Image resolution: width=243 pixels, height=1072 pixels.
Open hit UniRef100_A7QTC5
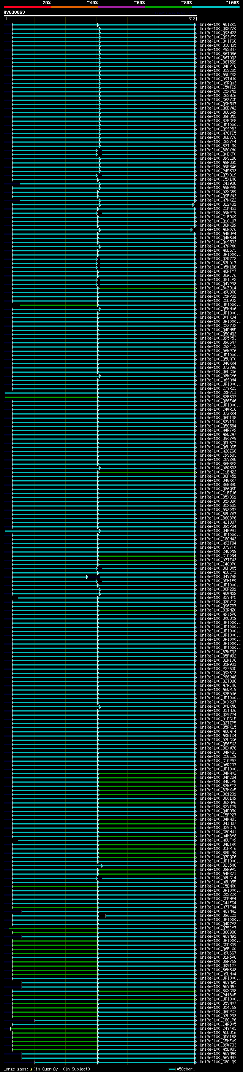218,133
